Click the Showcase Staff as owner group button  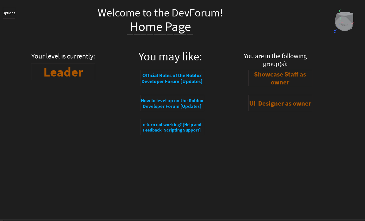point(280,78)
